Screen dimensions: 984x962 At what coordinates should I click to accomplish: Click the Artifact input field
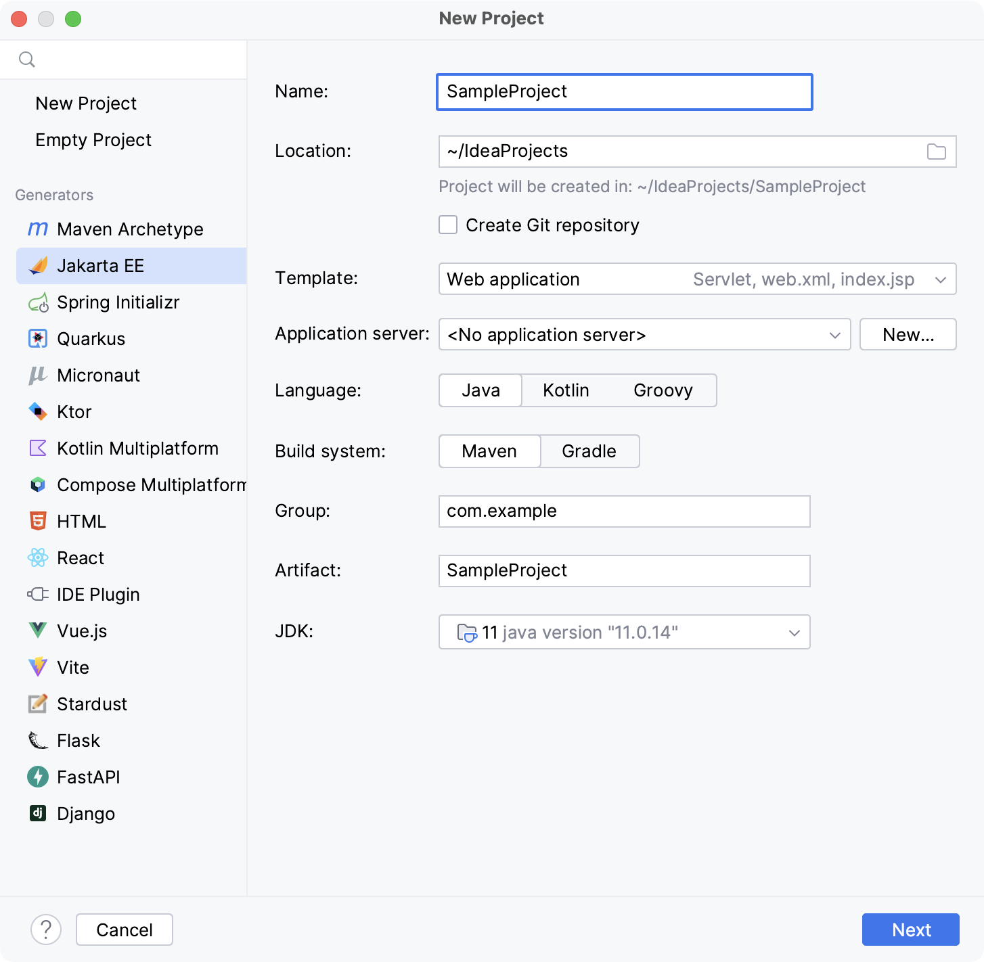625,571
